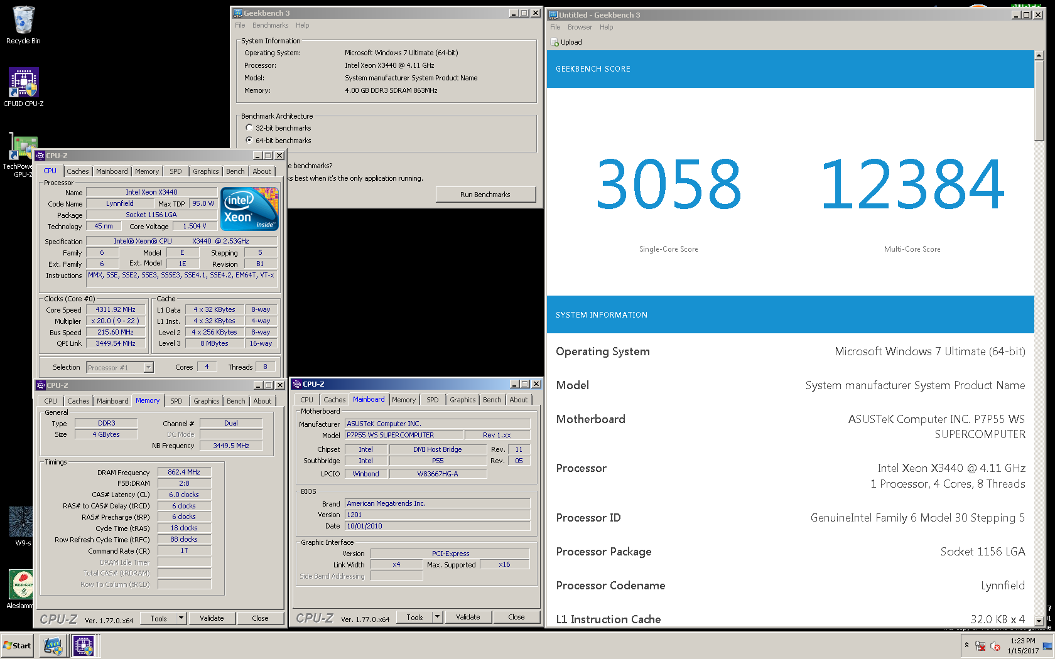Click the Core Voltage value 1.504 V
This screenshot has width=1055, height=659.
(x=195, y=226)
